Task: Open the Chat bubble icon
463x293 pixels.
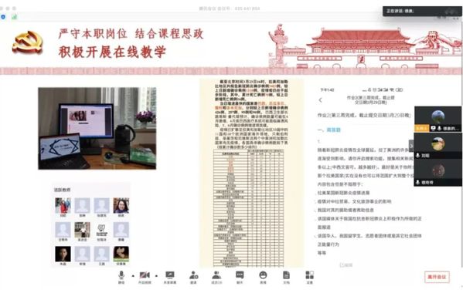Action: coord(240,277)
